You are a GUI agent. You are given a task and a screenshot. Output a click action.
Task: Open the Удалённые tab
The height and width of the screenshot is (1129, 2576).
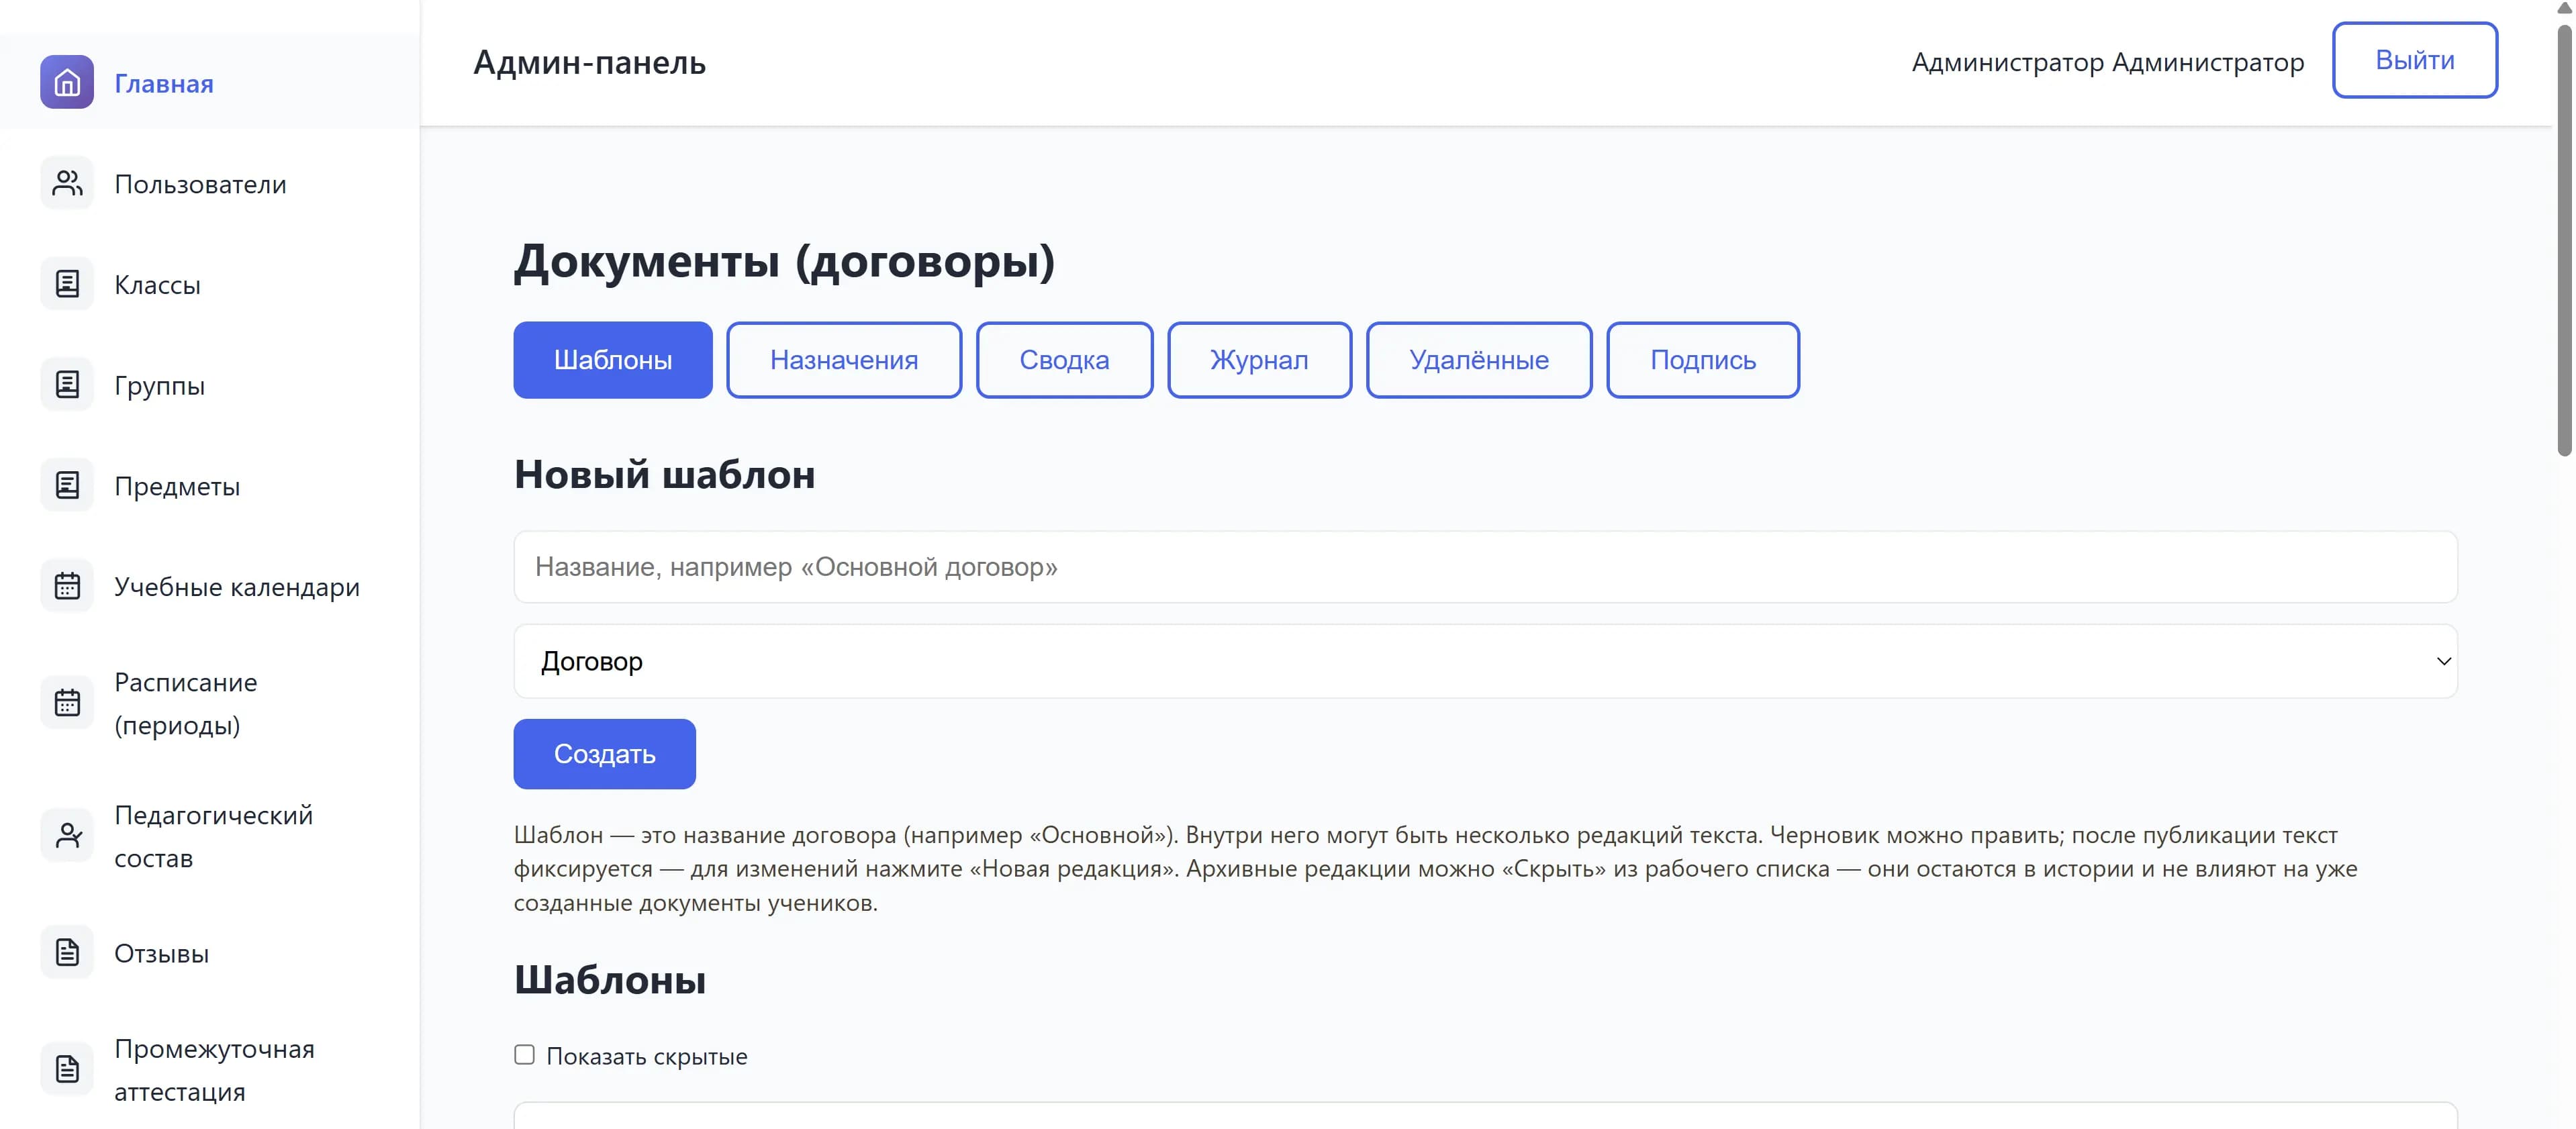(1479, 360)
